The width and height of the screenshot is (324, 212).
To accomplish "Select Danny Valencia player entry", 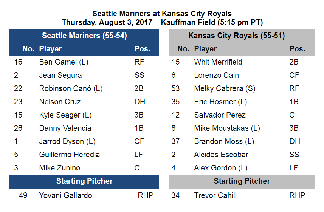I will (x=65, y=128).
